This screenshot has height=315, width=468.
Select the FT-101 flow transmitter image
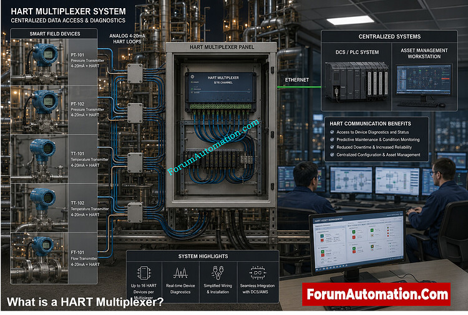39,258
